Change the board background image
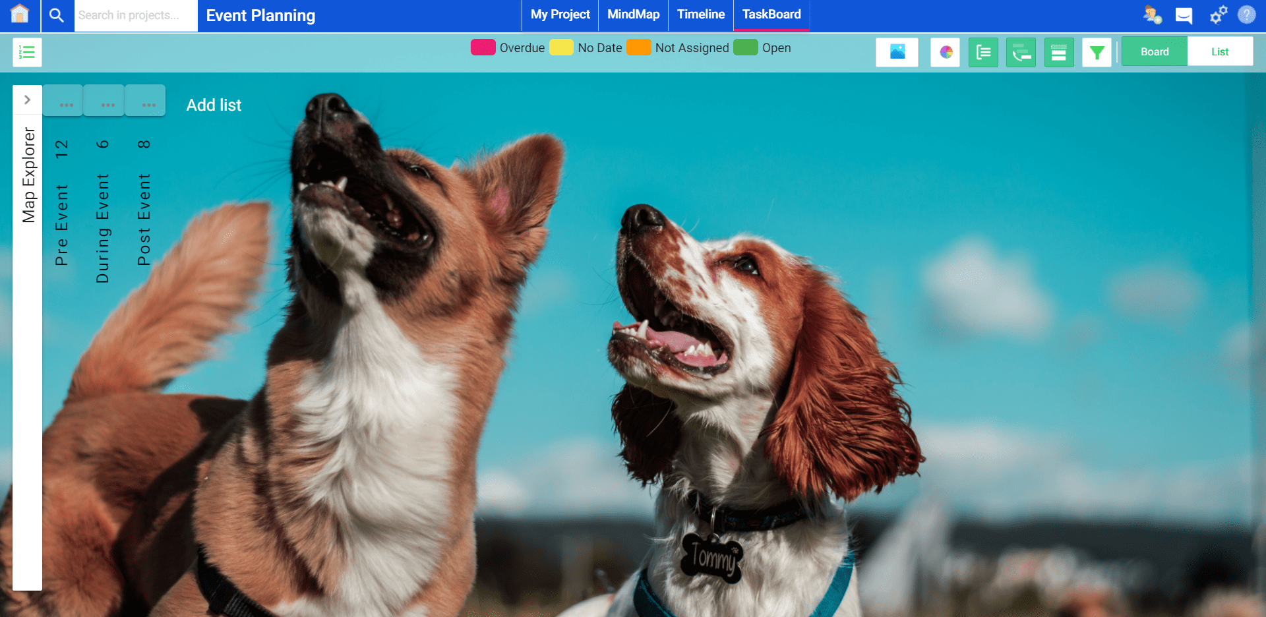The height and width of the screenshot is (617, 1266). click(x=897, y=52)
